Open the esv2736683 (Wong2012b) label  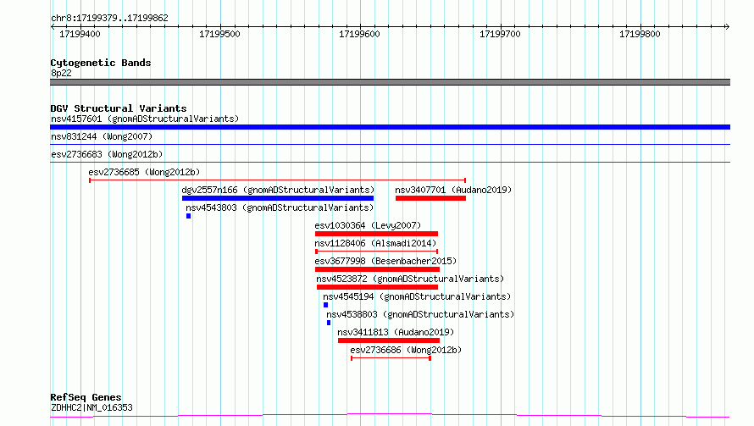[107, 154]
